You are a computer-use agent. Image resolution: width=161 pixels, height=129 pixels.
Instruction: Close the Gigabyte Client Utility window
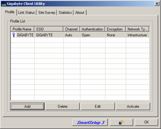(157, 3)
